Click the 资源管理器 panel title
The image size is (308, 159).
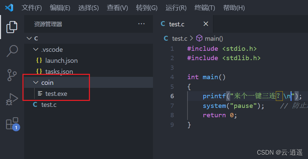click(48, 24)
